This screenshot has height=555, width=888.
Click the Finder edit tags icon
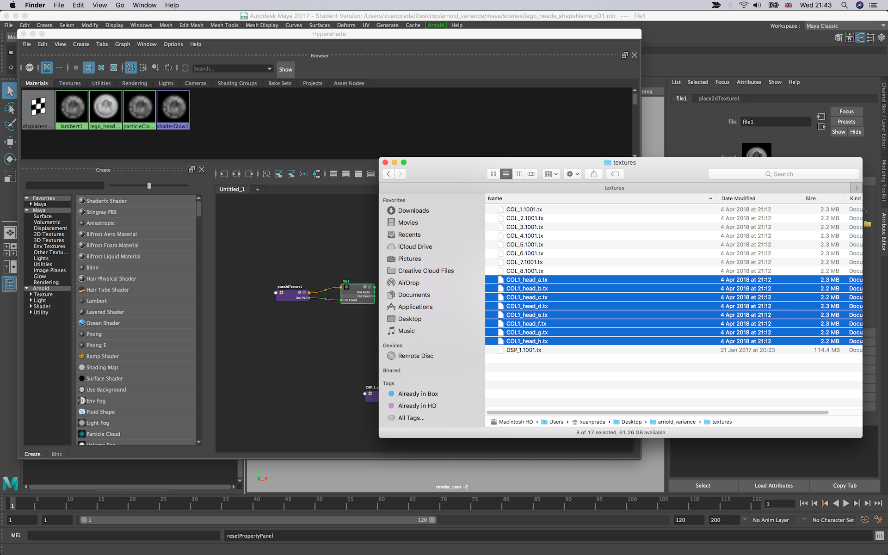click(x=615, y=174)
